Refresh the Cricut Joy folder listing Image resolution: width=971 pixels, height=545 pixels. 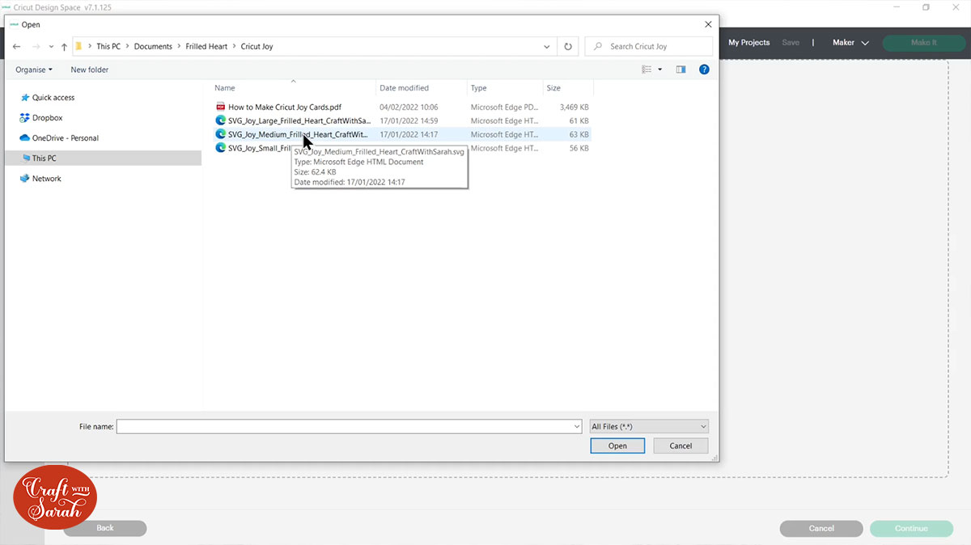(568, 47)
